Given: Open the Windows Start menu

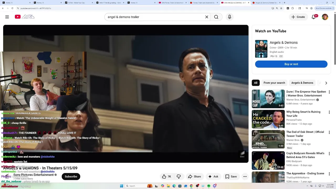Looking at the screenshot, I should [122, 186].
